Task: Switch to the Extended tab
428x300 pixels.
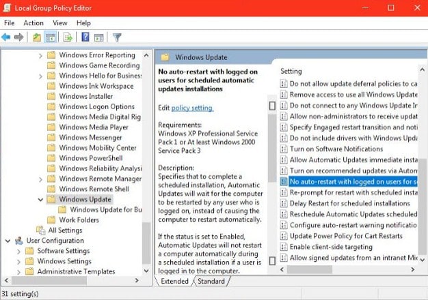Action: (x=175, y=281)
